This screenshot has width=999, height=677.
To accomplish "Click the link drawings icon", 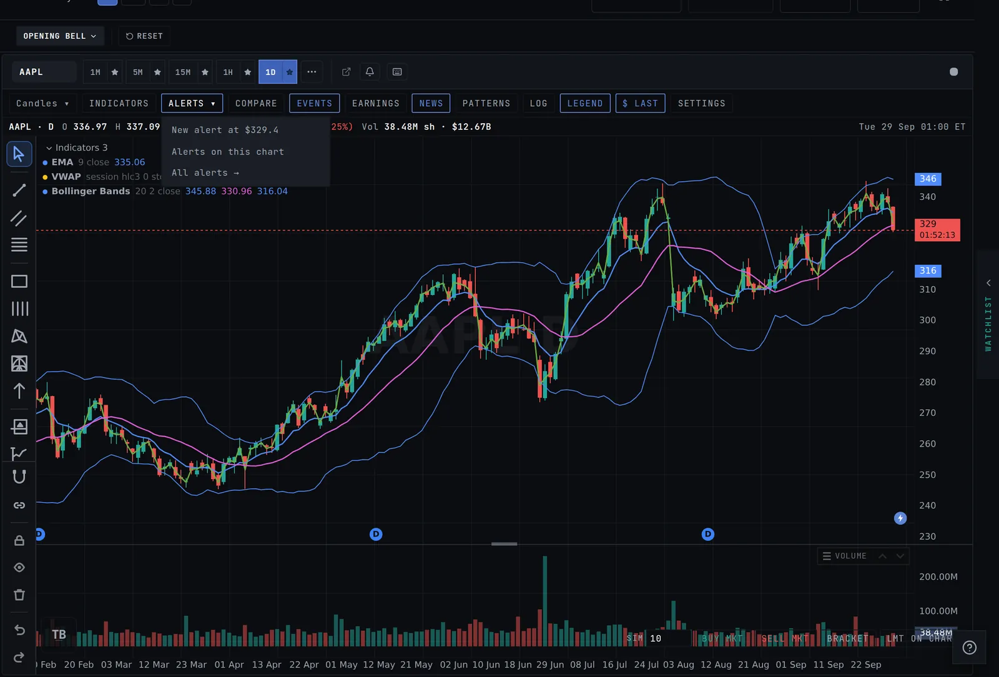I will (x=19, y=505).
